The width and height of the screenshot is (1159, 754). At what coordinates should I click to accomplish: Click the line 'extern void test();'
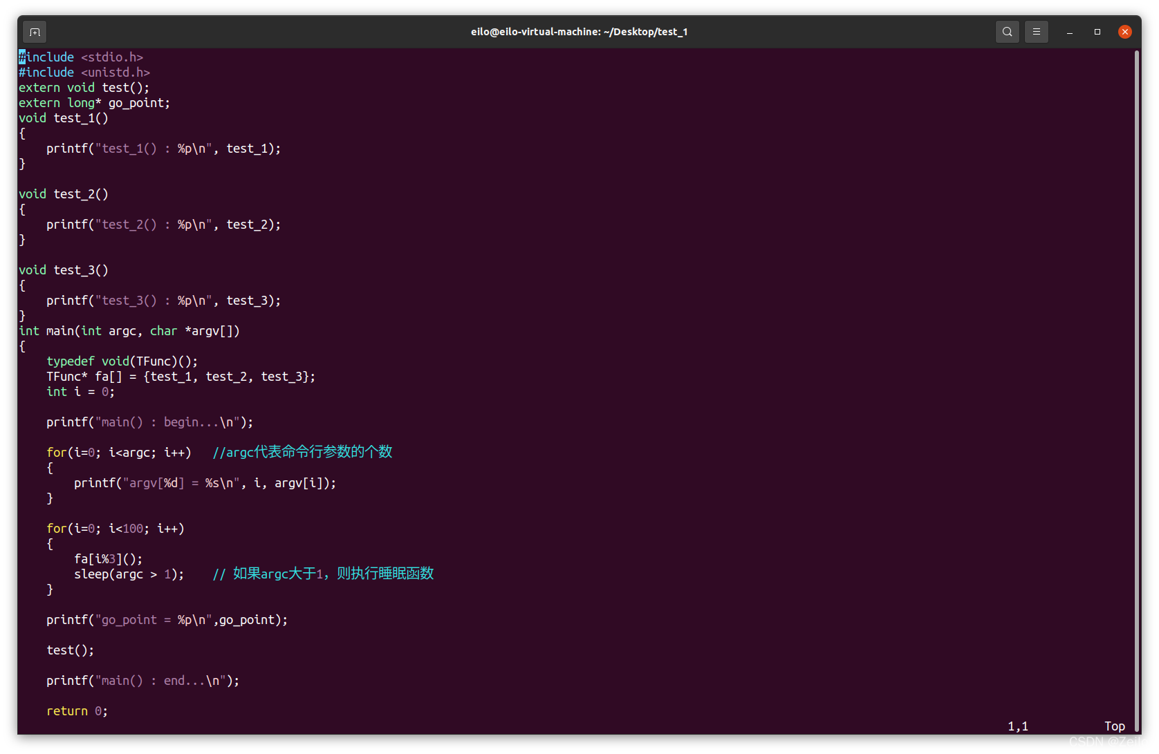pos(84,88)
